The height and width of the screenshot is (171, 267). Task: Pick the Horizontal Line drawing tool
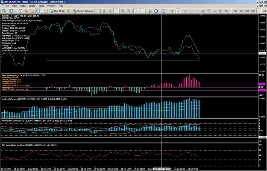click(x=191, y=11)
